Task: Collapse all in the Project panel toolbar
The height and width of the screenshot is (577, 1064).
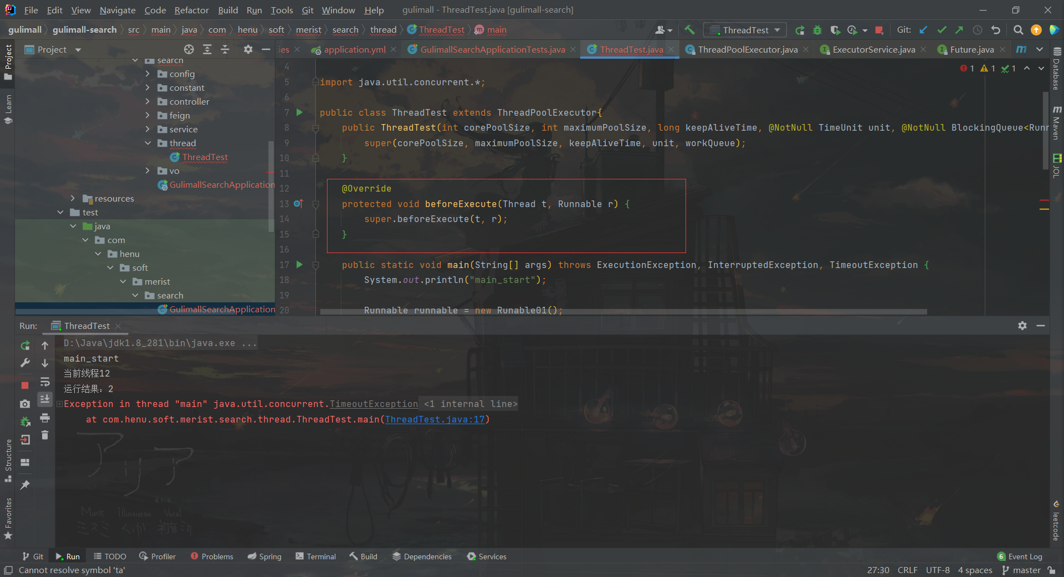Action: pyautogui.click(x=225, y=49)
